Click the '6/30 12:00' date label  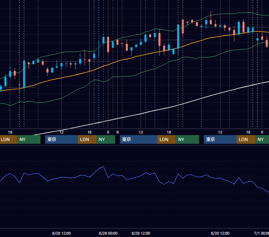(x=220, y=233)
